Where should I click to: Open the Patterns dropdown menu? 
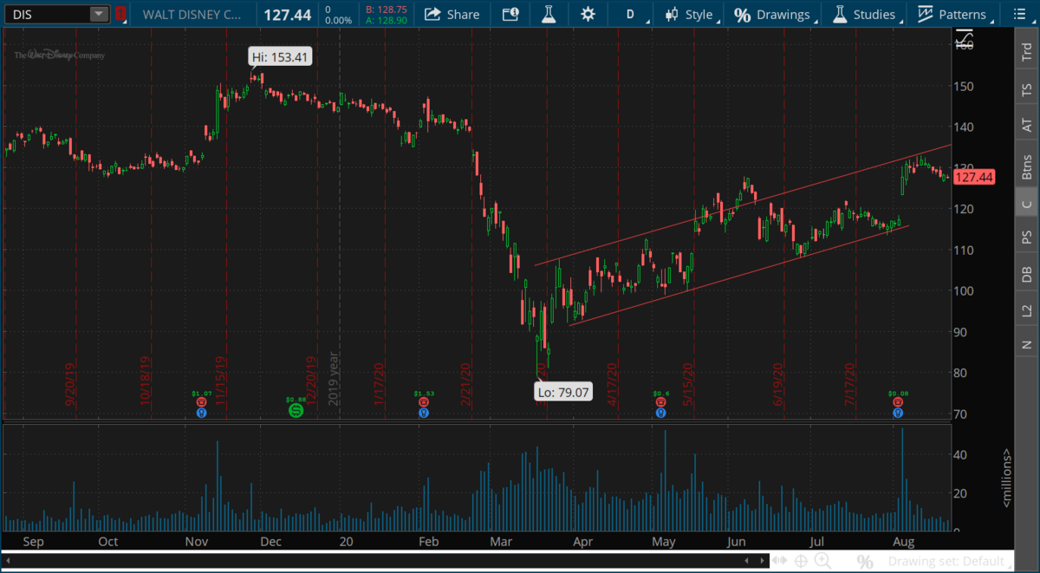tap(952, 14)
